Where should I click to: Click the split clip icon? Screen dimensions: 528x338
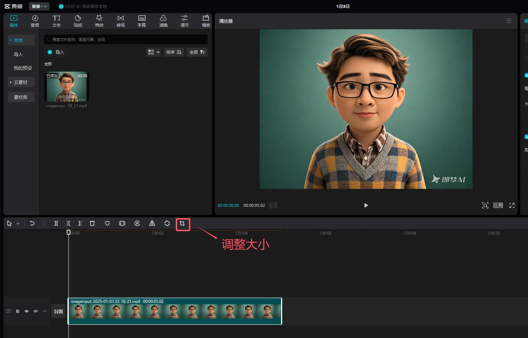pos(56,224)
